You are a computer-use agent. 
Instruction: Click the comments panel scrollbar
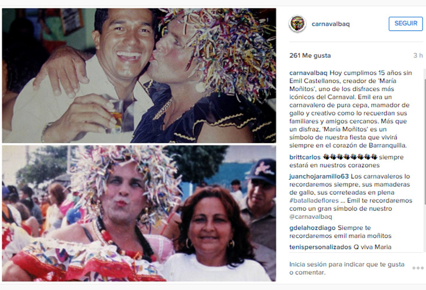[x=425, y=142]
